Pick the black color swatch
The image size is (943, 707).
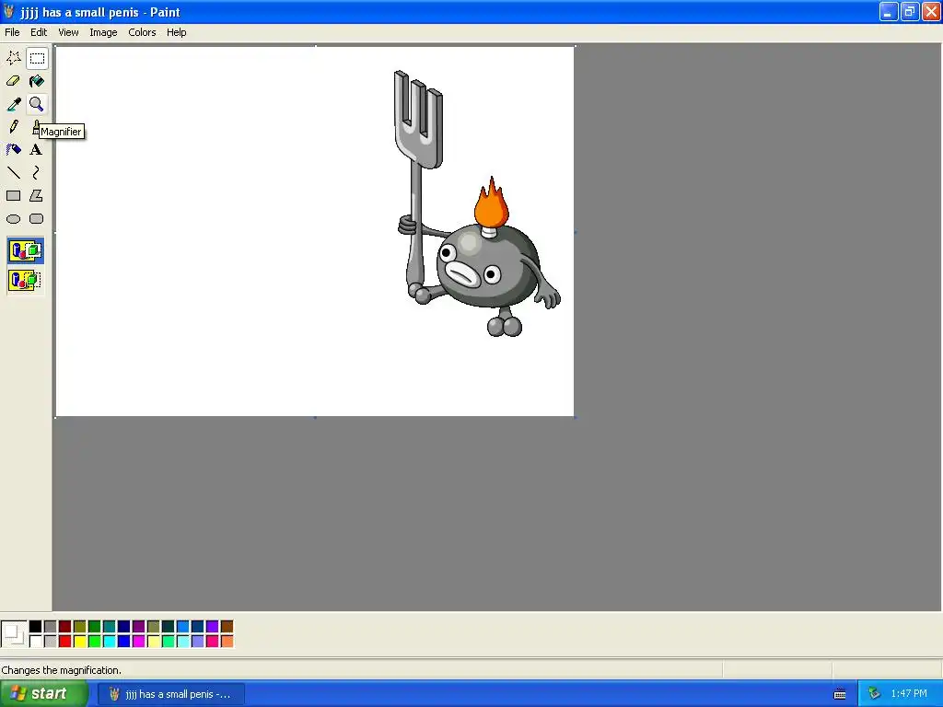pos(36,627)
